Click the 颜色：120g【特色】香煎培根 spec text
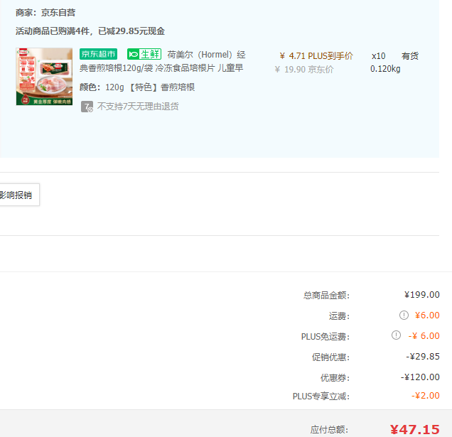452x437 pixels. tap(137, 87)
